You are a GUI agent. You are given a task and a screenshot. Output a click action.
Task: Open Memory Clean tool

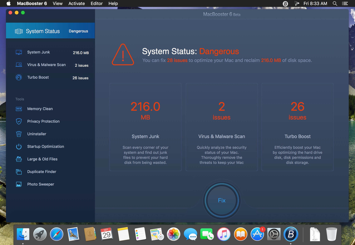[x=40, y=109]
